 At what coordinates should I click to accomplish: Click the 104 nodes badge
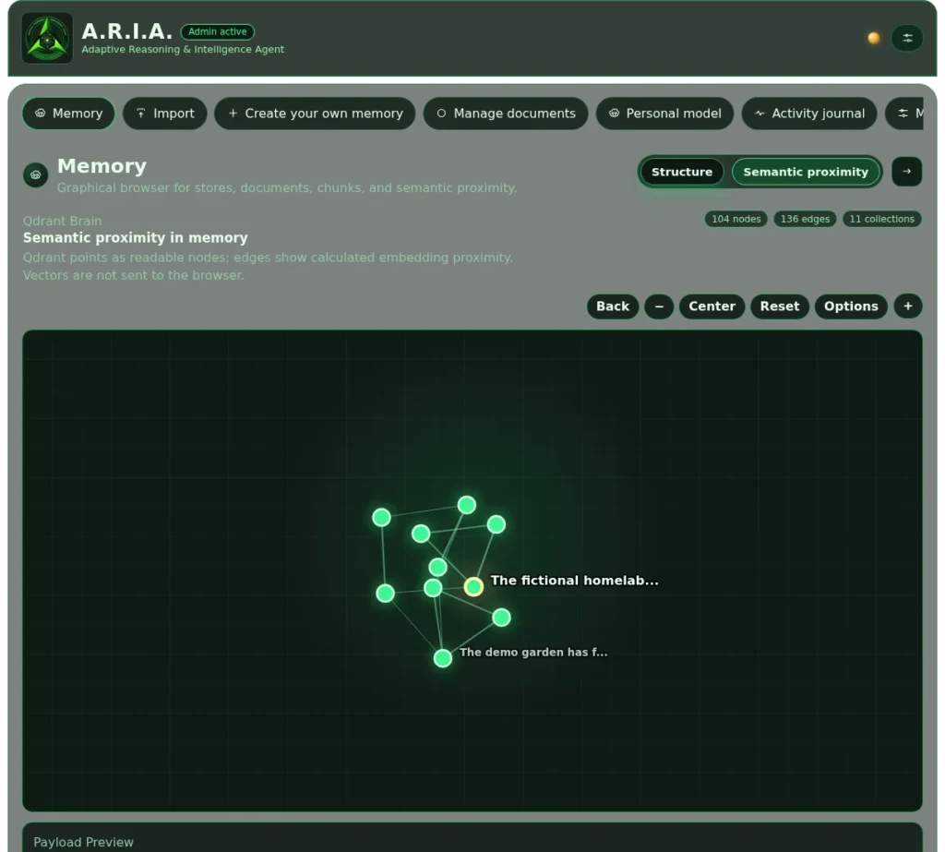pyautogui.click(x=736, y=219)
